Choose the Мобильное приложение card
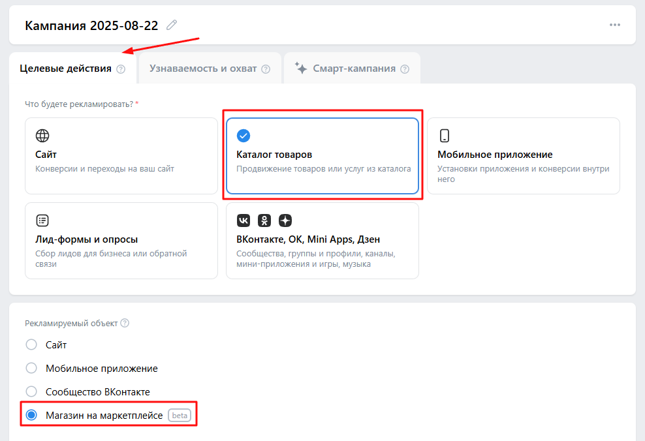Image resolution: width=645 pixels, height=441 pixels. coord(523,156)
